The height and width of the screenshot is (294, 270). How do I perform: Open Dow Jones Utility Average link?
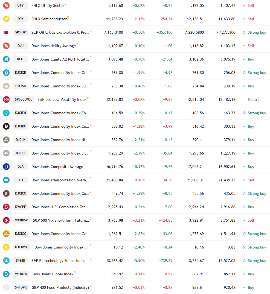54,46
